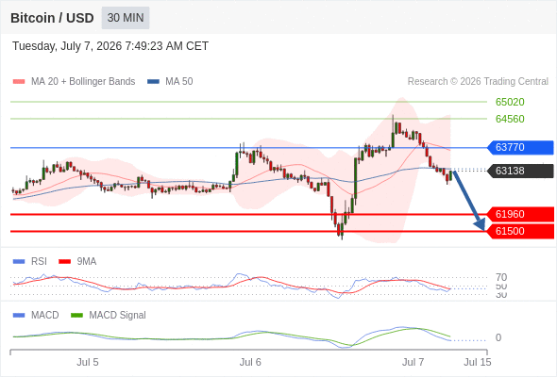Click the Jul 5 date axis label

(x=88, y=362)
